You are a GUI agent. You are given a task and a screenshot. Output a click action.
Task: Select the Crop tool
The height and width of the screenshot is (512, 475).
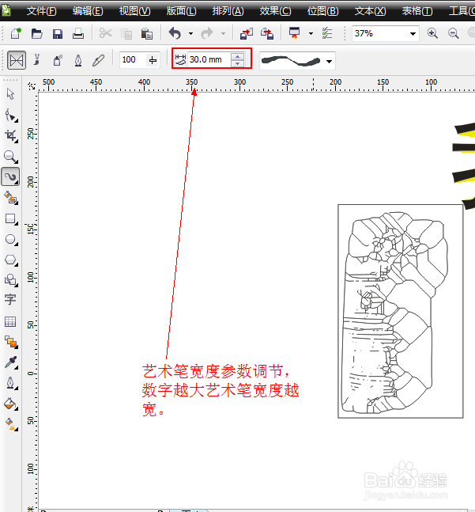(x=11, y=136)
